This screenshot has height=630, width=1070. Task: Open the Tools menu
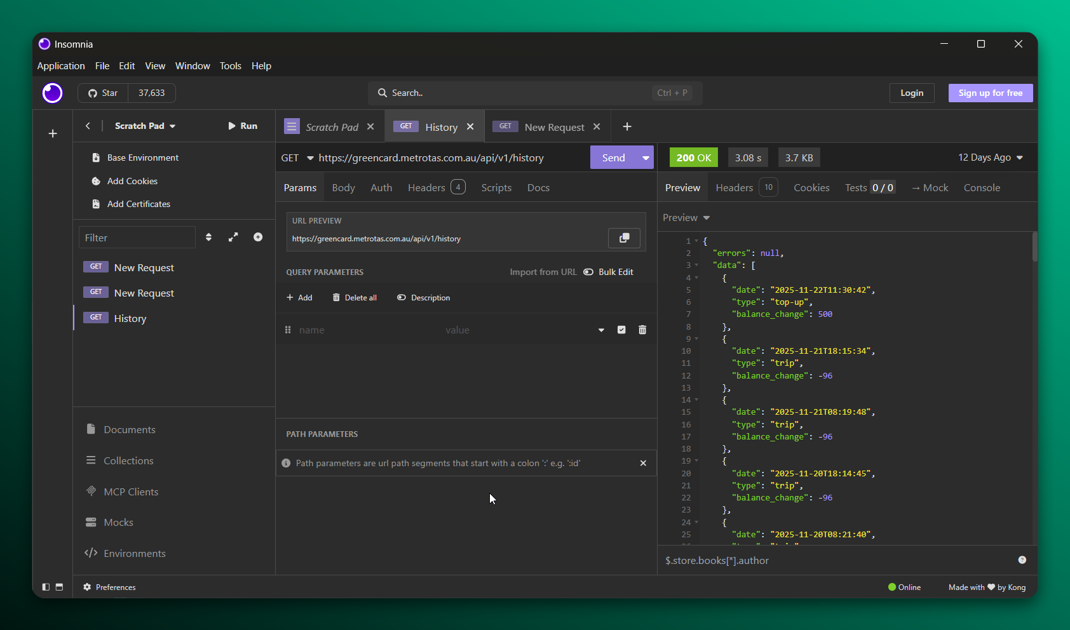pos(230,66)
